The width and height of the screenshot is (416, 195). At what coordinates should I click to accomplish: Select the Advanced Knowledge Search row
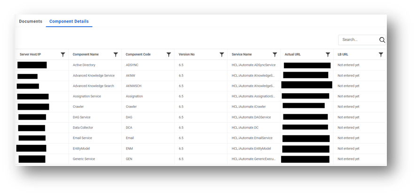click(x=201, y=86)
